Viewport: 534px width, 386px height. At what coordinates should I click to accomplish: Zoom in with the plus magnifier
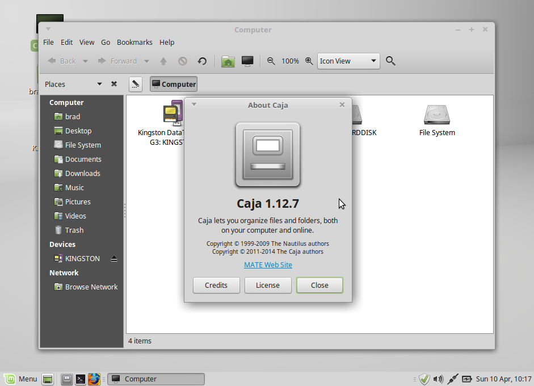coord(309,61)
